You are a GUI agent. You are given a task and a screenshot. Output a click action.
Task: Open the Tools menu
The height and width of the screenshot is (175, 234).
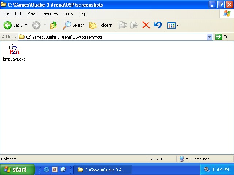(68, 13)
